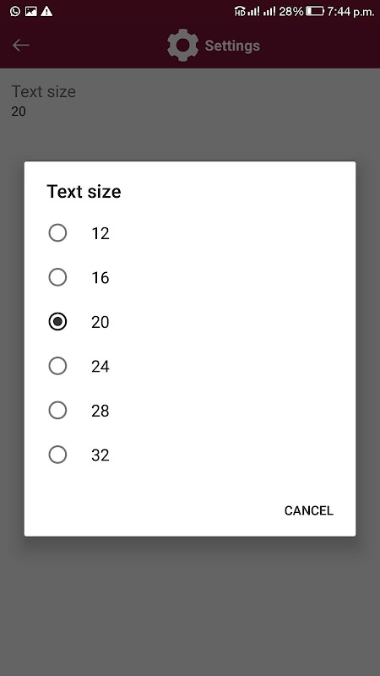Tap the HD calling status icon
This screenshot has width=380, height=676.
pyautogui.click(x=240, y=11)
